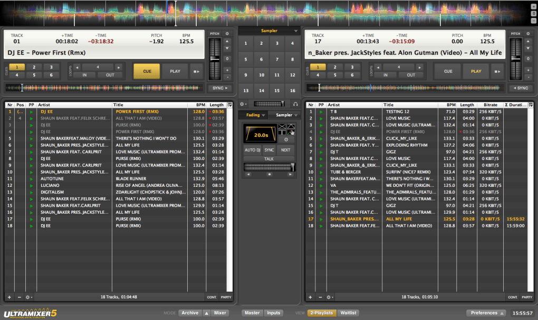Click the right playlist column chooser icon
Image resolution: width=538 pixels, height=320 pixels.
[x=531, y=105]
